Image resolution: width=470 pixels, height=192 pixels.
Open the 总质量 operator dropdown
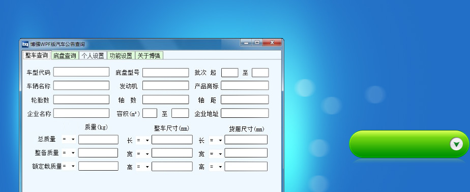(x=69, y=139)
